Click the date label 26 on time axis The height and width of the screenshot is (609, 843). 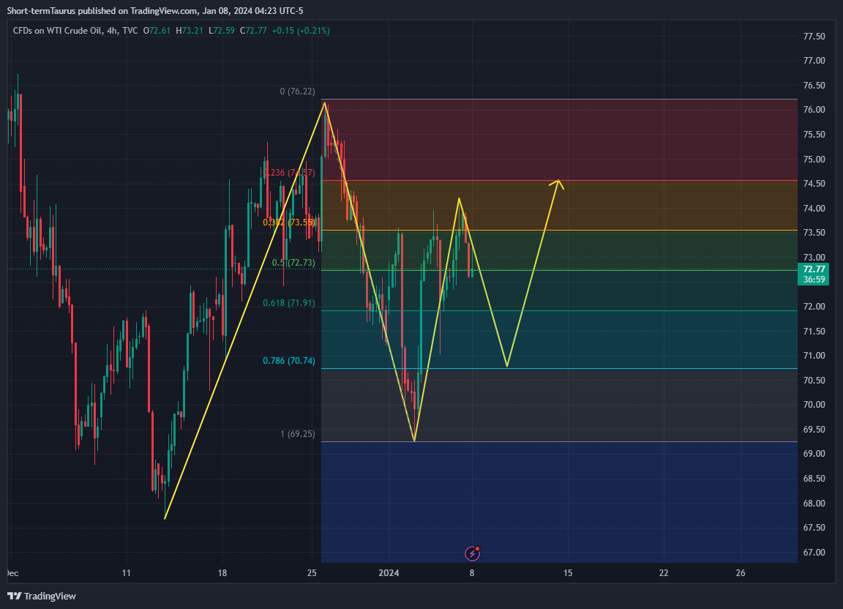click(x=741, y=573)
